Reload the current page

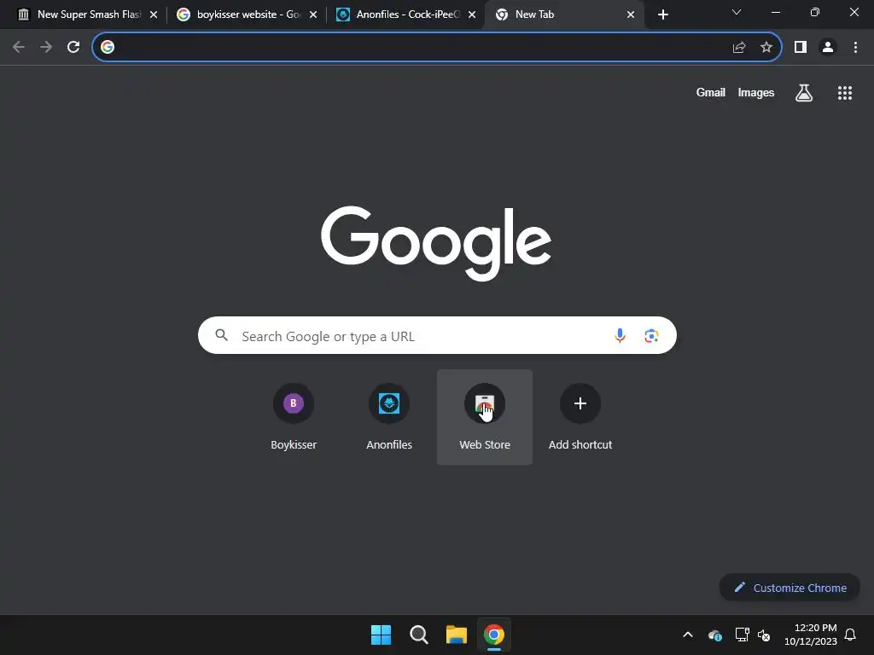click(73, 48)
